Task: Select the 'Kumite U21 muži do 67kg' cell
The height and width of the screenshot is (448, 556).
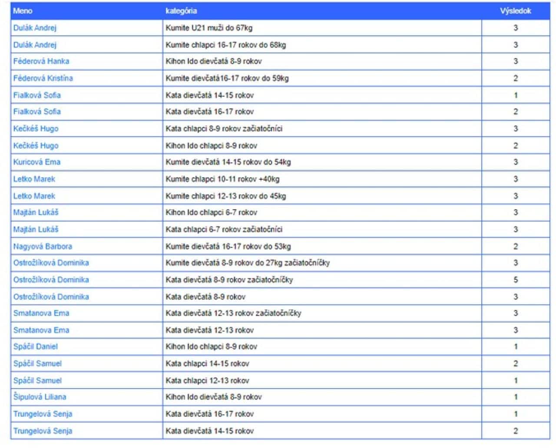Action: (x=322, y=28)
